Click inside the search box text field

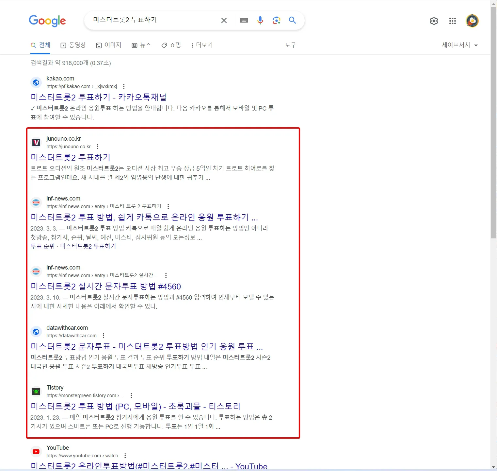(x=153, y=20)
